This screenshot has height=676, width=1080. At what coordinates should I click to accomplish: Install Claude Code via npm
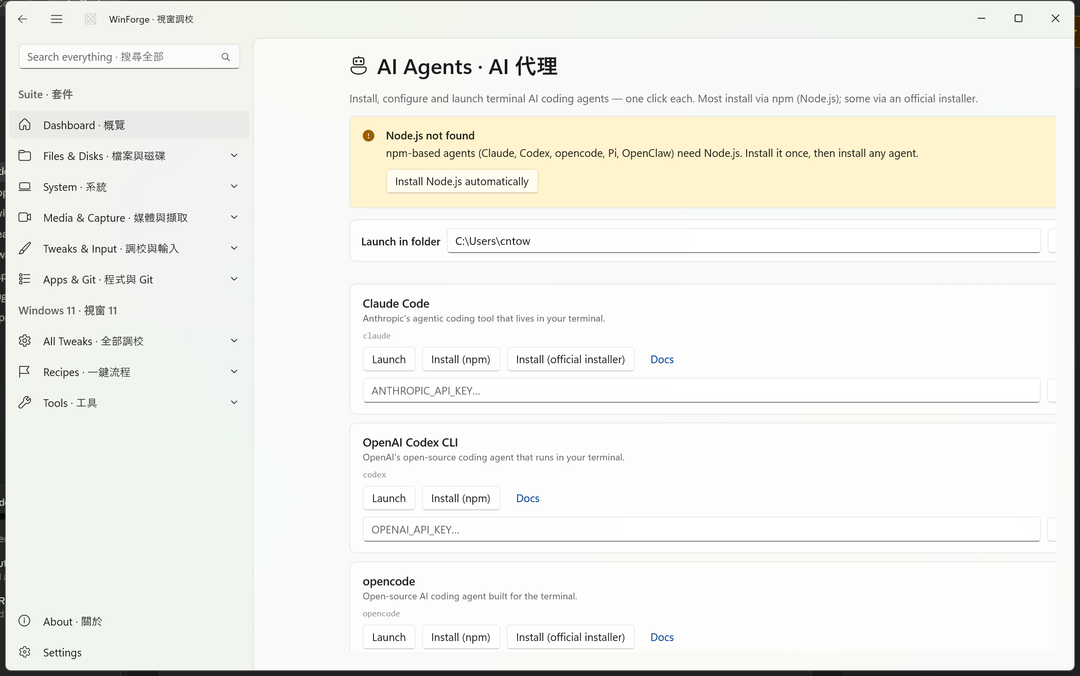coord(461,360)
